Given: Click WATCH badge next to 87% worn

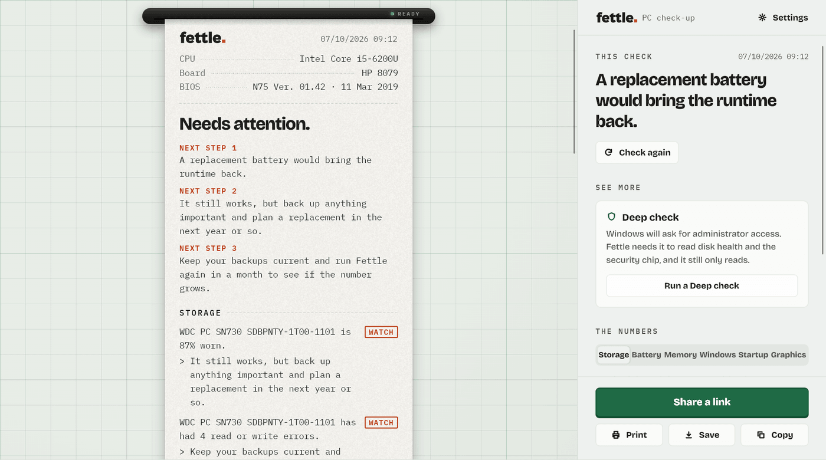Looking at the screenshot, I should [381, 332].
